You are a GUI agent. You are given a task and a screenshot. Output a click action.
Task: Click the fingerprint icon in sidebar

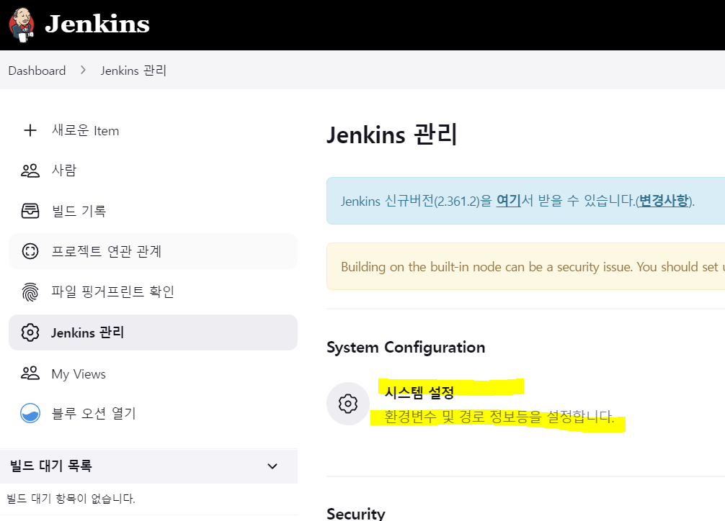click(30, 292)
